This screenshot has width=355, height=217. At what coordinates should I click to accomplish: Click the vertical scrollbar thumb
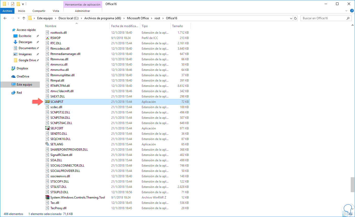(x=352, y=185)
